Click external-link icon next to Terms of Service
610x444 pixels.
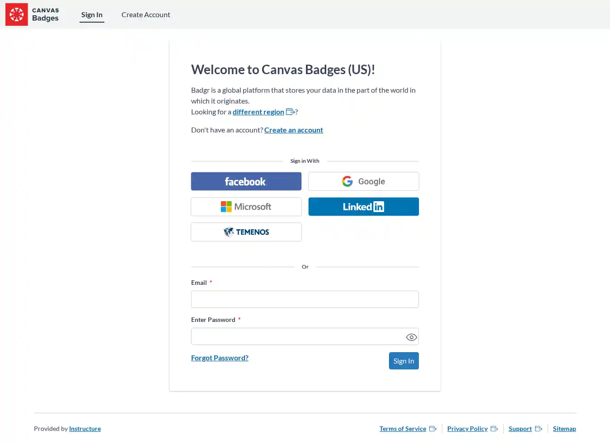pos(433,429)
